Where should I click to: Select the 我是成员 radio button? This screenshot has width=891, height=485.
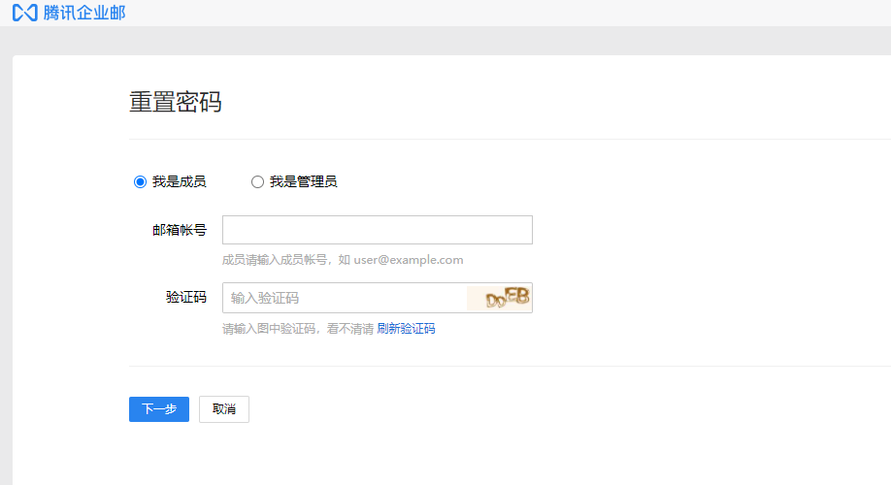(140, 181)
